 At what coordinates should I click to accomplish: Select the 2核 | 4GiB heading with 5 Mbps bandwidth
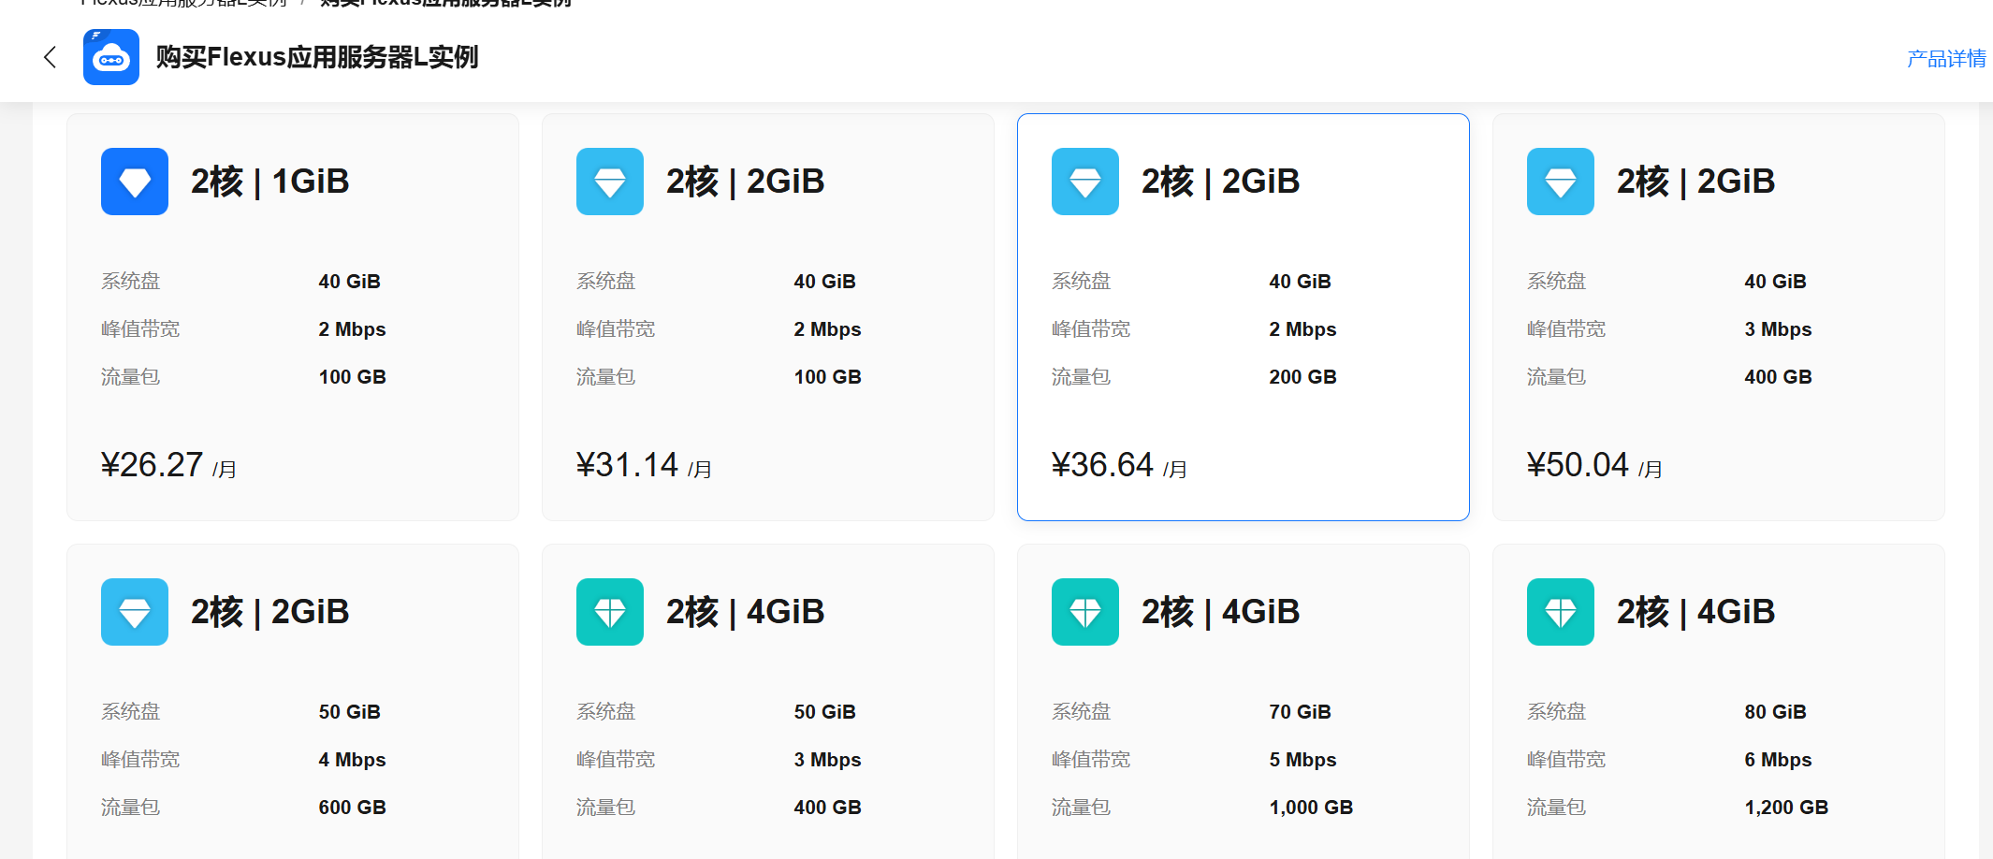point(1220,612)
